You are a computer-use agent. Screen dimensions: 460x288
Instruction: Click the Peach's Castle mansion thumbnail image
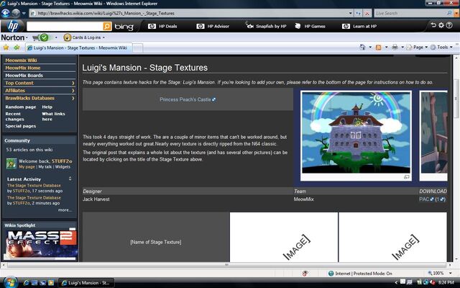pos(356,132)
